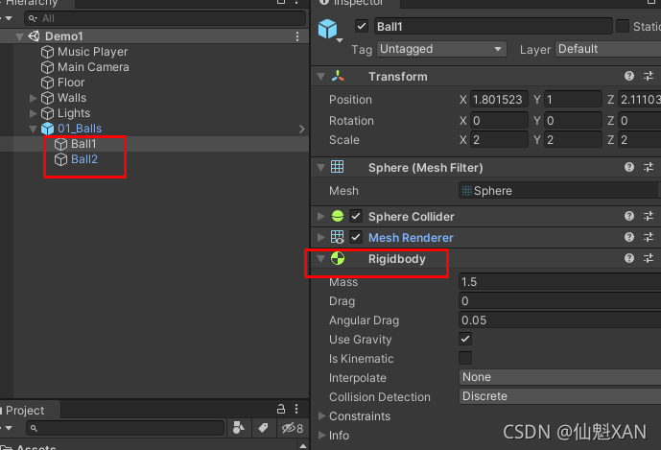Lock the Project panel
This screenshot has height=450, width=661.
(281, 409)
